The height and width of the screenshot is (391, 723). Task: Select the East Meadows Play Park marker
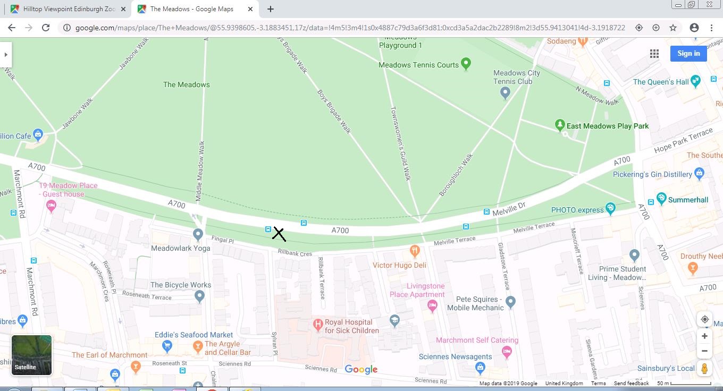coord(559,125)
